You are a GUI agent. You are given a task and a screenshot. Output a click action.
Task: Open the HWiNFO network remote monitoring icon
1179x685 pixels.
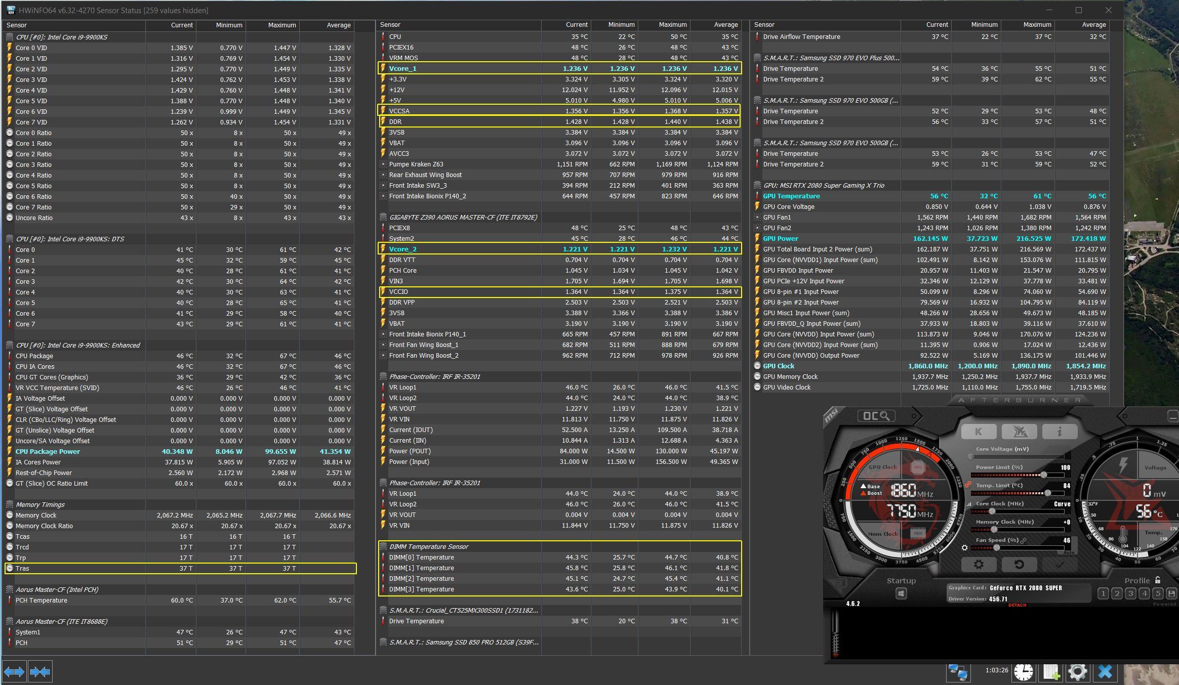[x=958, y=672]
